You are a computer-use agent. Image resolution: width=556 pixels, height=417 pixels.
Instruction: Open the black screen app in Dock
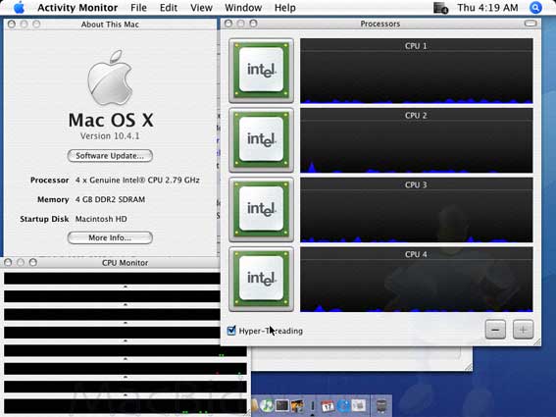pos(282,405)
